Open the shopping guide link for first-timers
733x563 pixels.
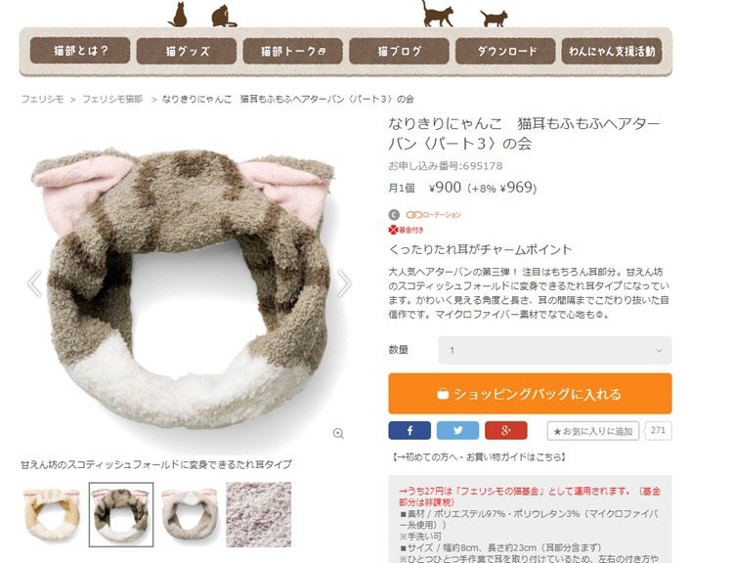[x=479, y=456]
